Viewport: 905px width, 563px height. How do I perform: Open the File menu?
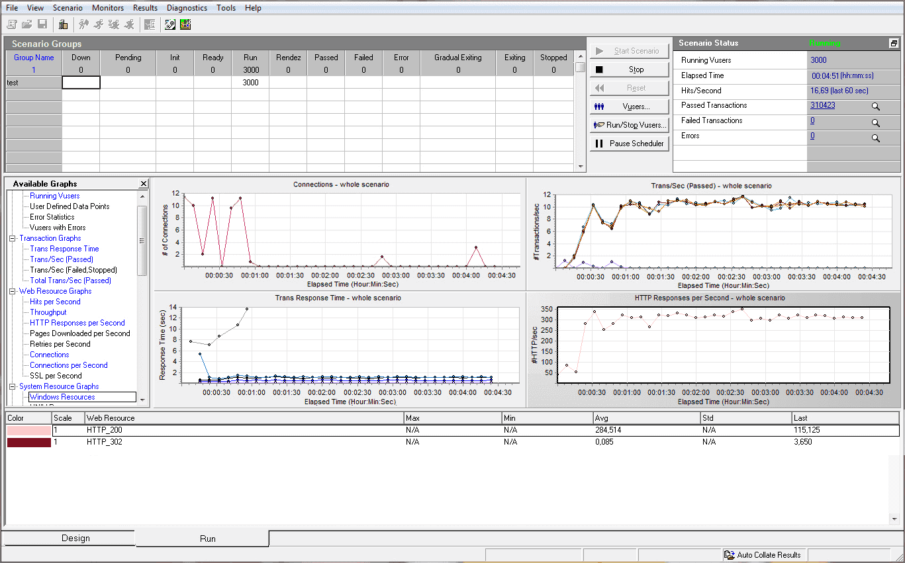tap(12, 8)
